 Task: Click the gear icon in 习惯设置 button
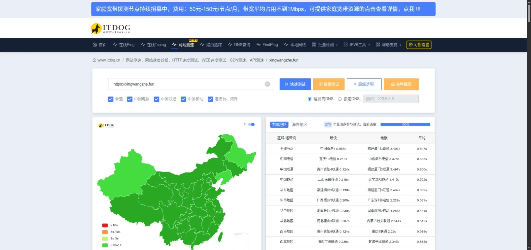(411, 45)
